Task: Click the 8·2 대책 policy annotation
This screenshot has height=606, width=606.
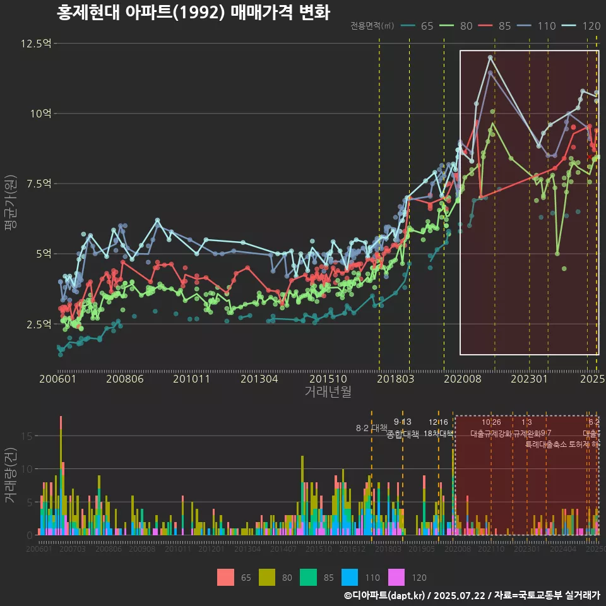Action: click(x=371, y=428)
